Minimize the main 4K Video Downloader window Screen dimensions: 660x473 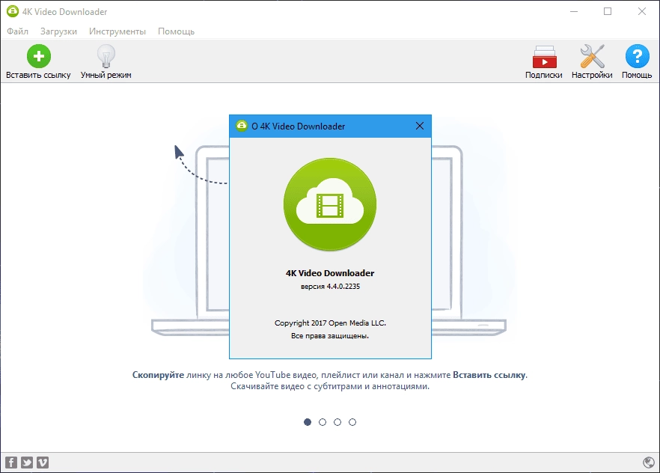click(x=574, y=11)
